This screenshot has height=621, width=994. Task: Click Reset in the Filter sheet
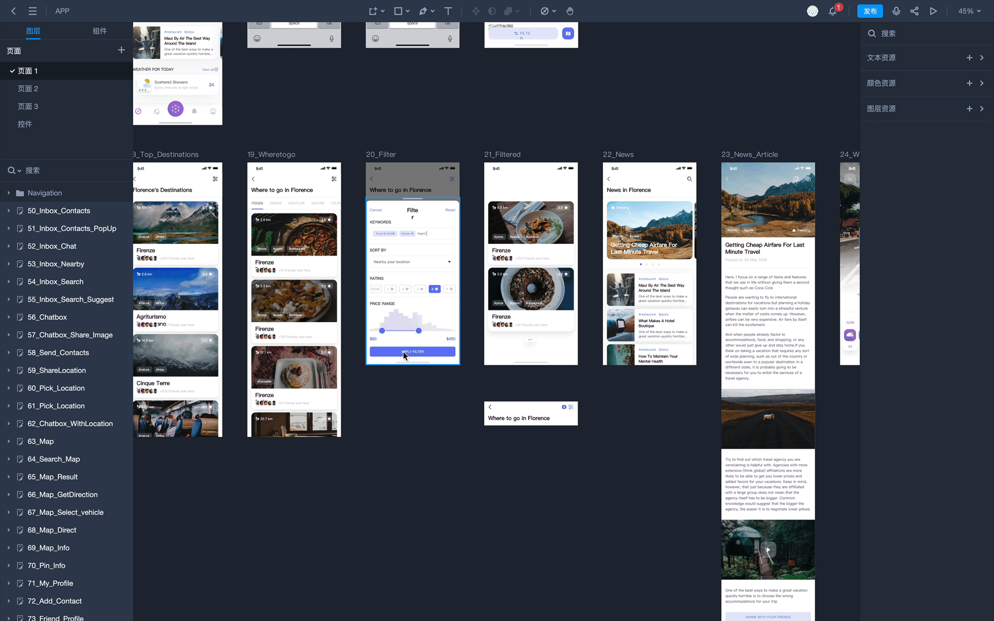click(x=450, y=210)
